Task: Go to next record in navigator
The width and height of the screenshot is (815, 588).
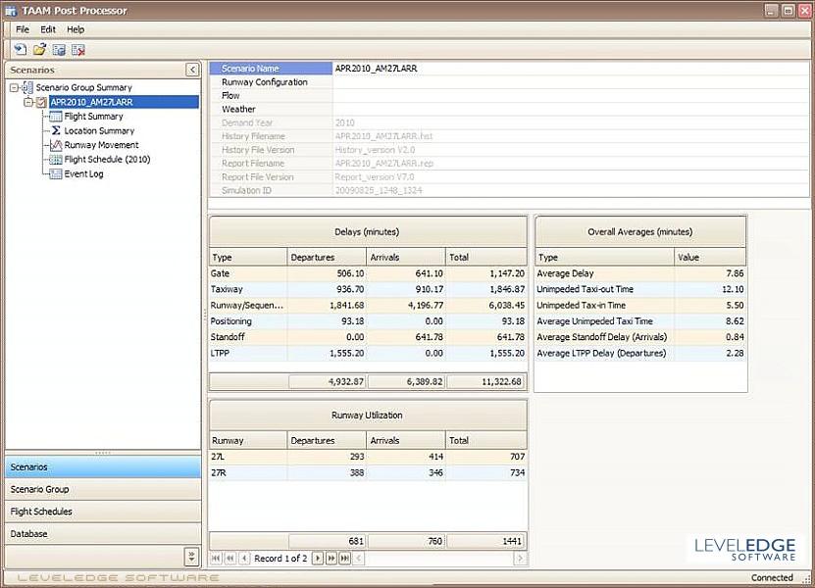Action: 318,559
